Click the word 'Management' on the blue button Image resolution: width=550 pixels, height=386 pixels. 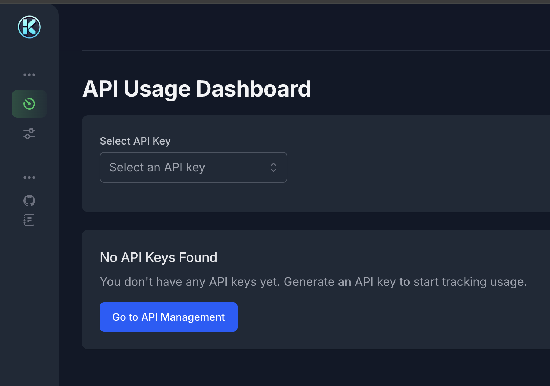click(x=192, y=317)
